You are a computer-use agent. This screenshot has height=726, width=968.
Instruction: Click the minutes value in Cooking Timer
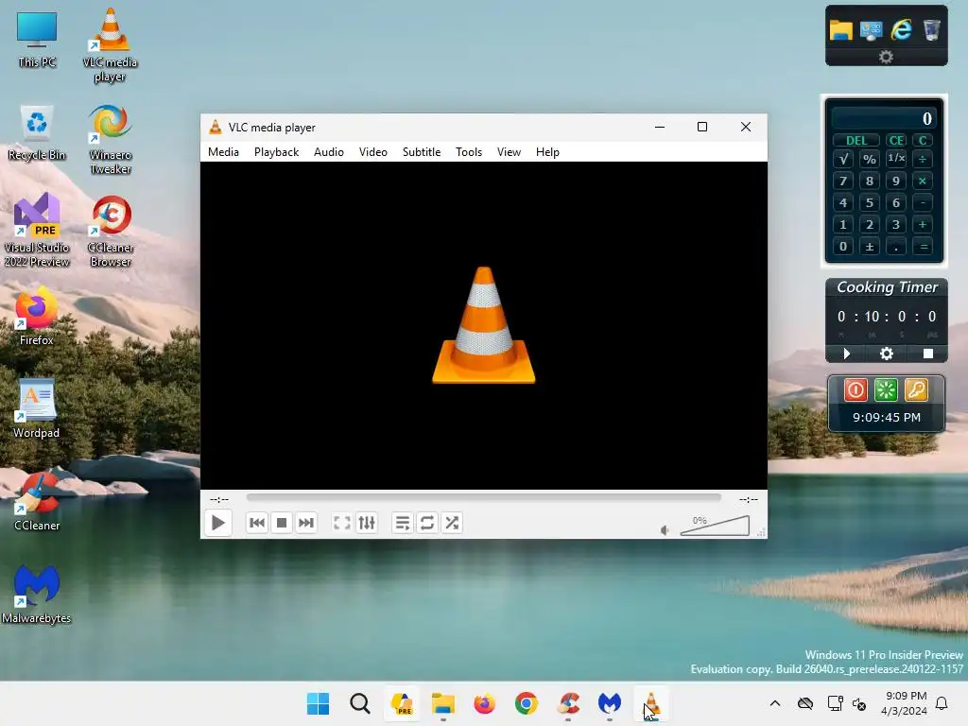pos(872,317)
